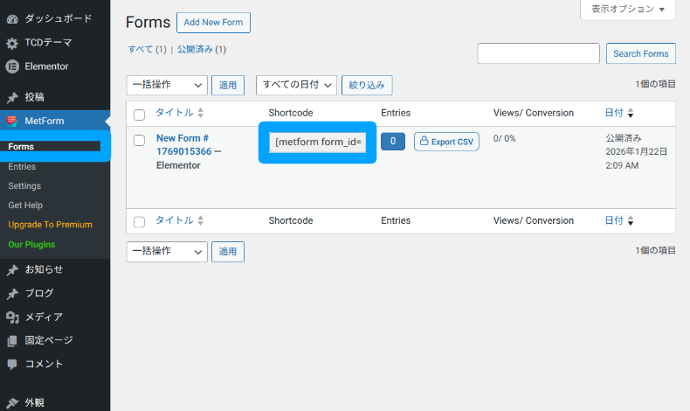
Task: Open ダッシュボード in the sidebar
Action: click(x=59, y=18)
